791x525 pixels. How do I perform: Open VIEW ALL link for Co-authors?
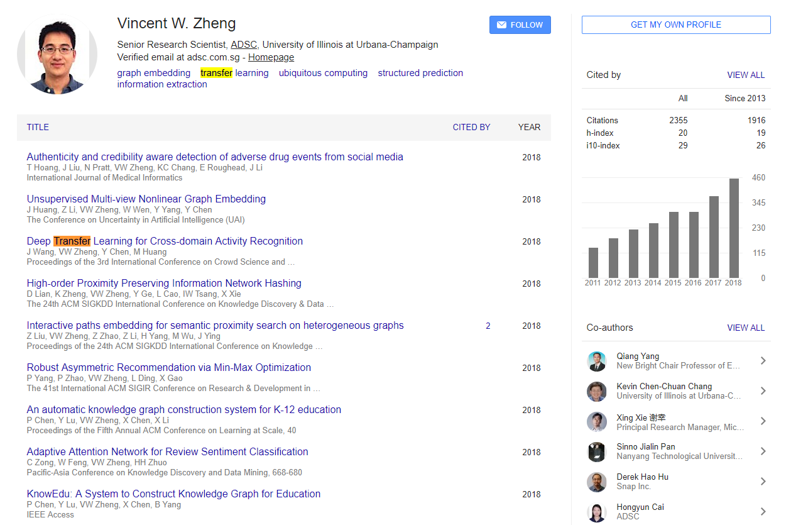[746, 328]
